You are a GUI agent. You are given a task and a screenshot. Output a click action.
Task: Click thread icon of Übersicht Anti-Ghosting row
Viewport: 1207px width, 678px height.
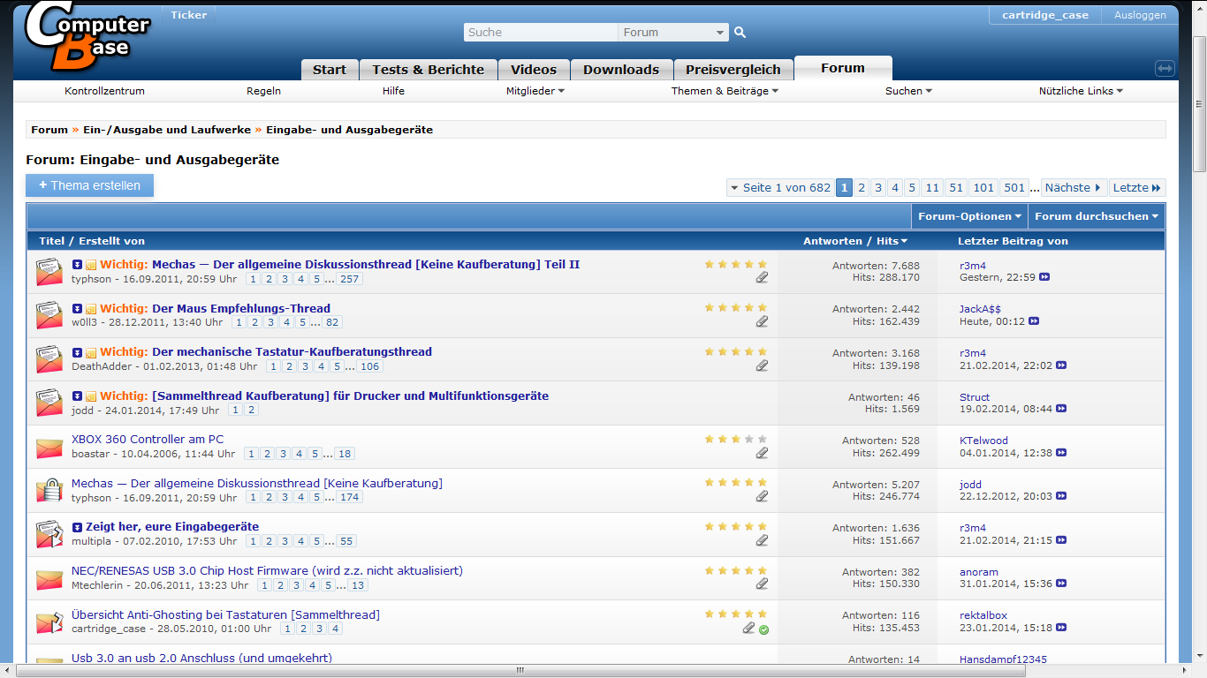tap(49, 622)
